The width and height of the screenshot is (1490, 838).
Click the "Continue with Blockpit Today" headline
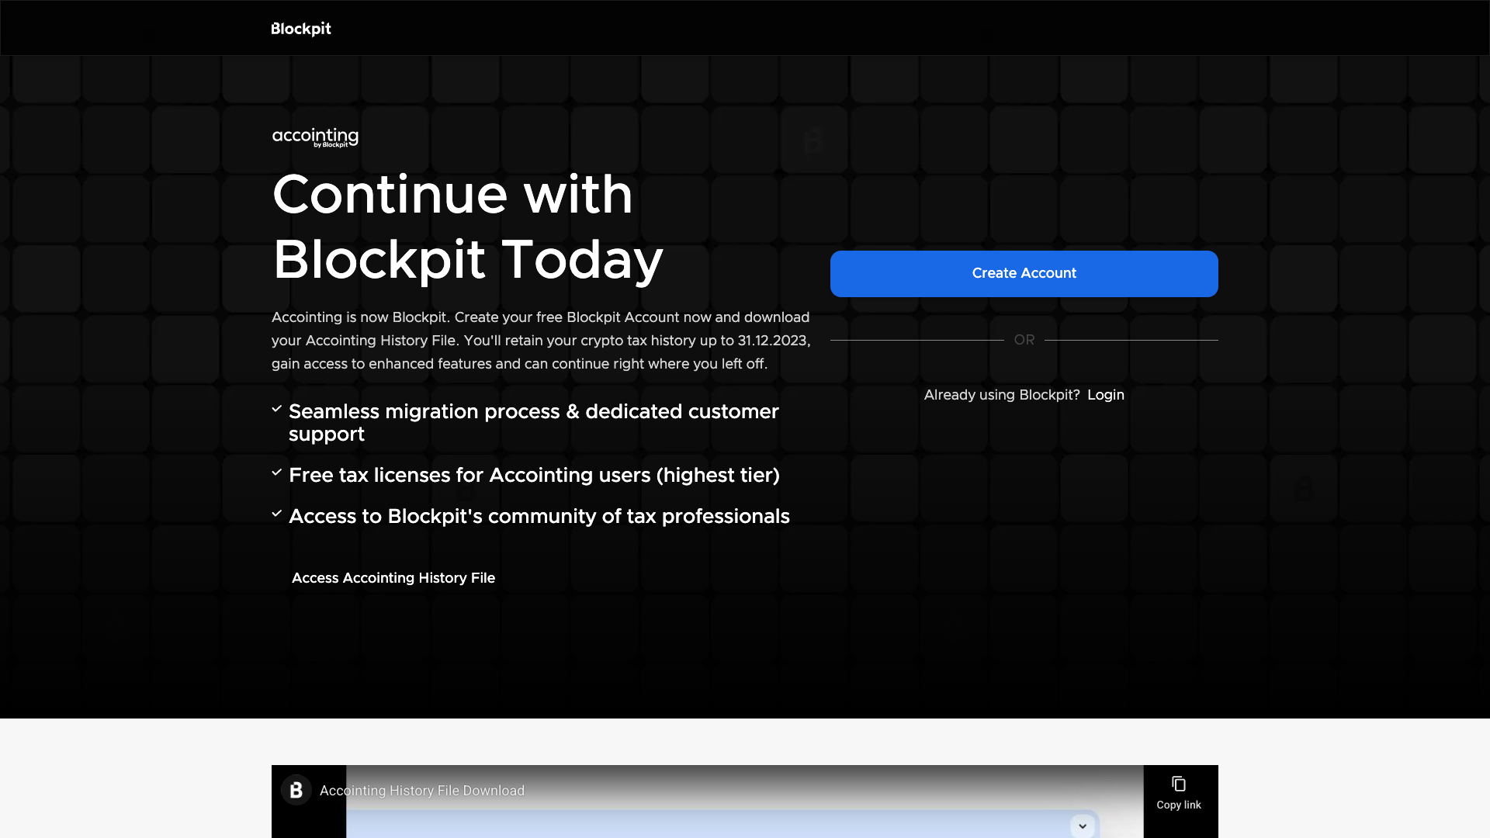point(466,227)
